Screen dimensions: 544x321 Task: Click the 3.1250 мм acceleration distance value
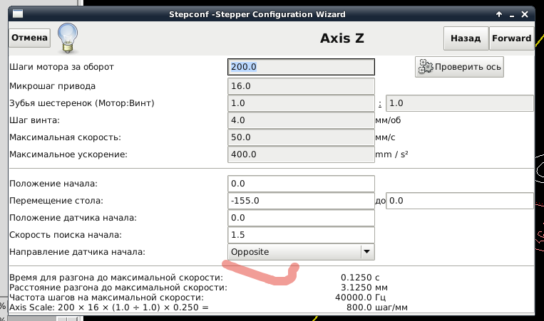point(364,288)
